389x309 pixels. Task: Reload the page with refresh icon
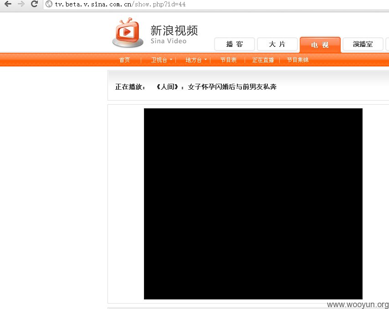point(34,4)
